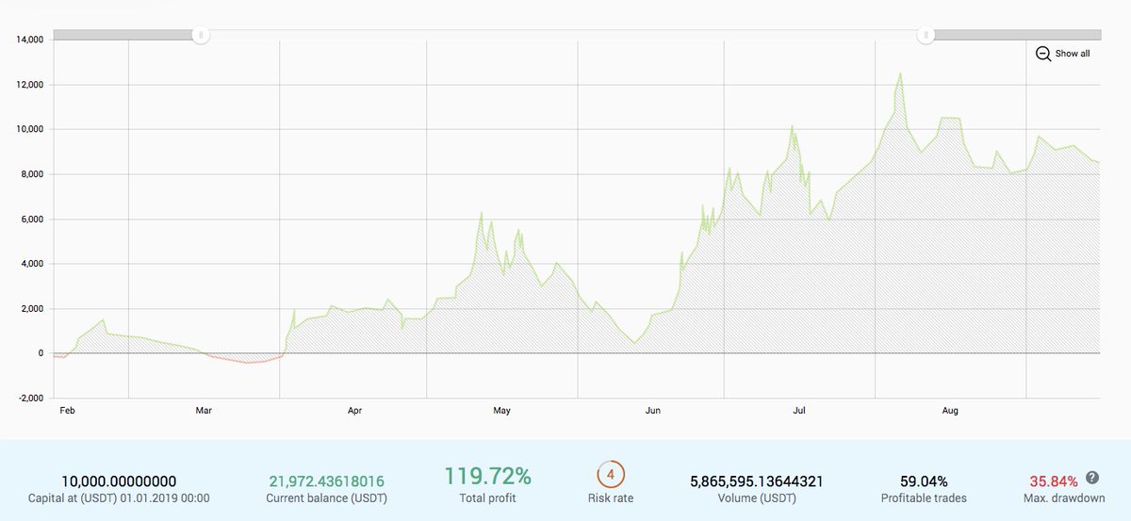Viewport: 1131px width, 521px height.
Task: Click the Volume (USDT) caption
Action: click(757, 497)
